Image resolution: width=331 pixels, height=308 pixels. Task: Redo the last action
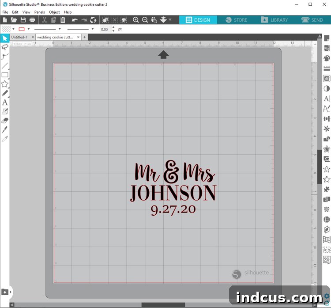pyautogui.click(x=84, y=20)
